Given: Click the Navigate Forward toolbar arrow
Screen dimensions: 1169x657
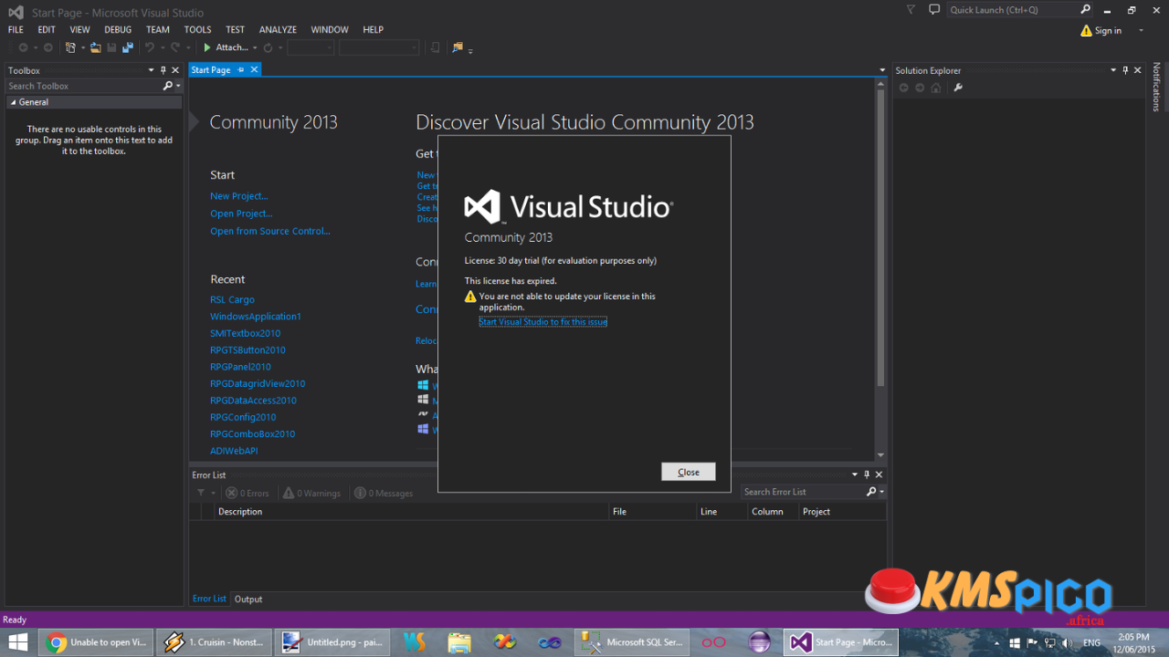Looking at the screenshot, I should coord(47,47).
